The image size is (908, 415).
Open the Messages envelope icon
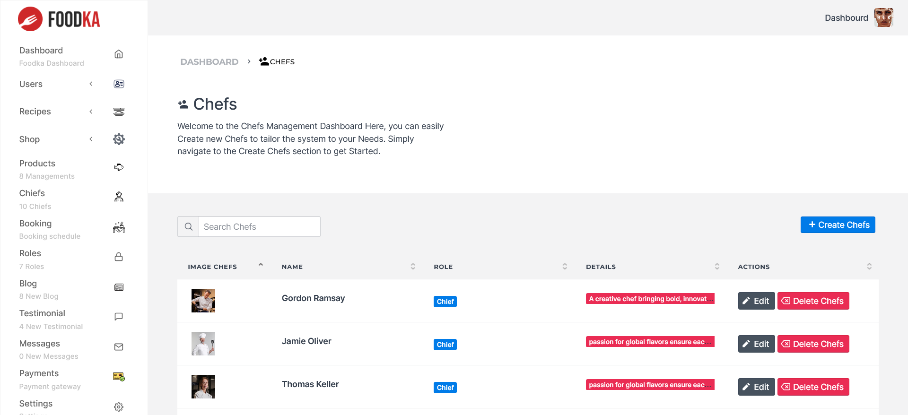119,347
